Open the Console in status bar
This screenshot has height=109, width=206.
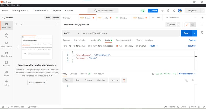point(33,107)
